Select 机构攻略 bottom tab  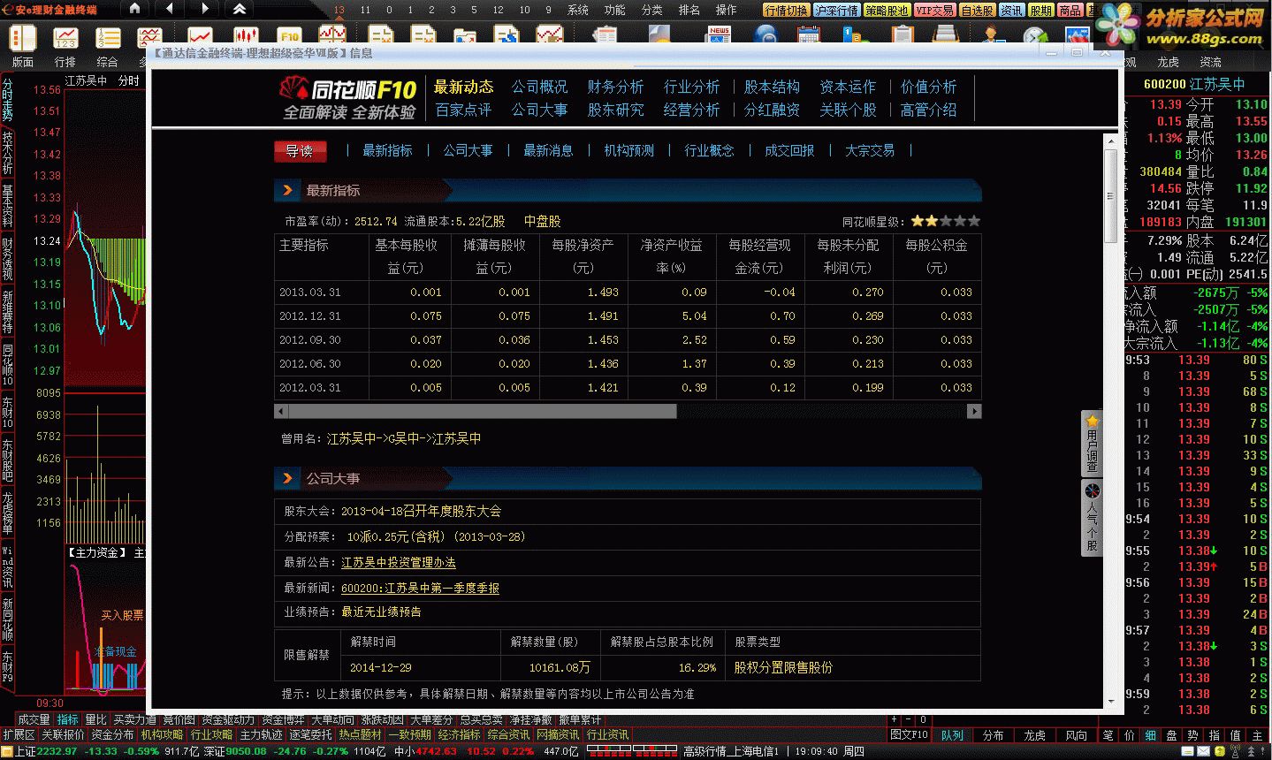[x=162, y=734]
